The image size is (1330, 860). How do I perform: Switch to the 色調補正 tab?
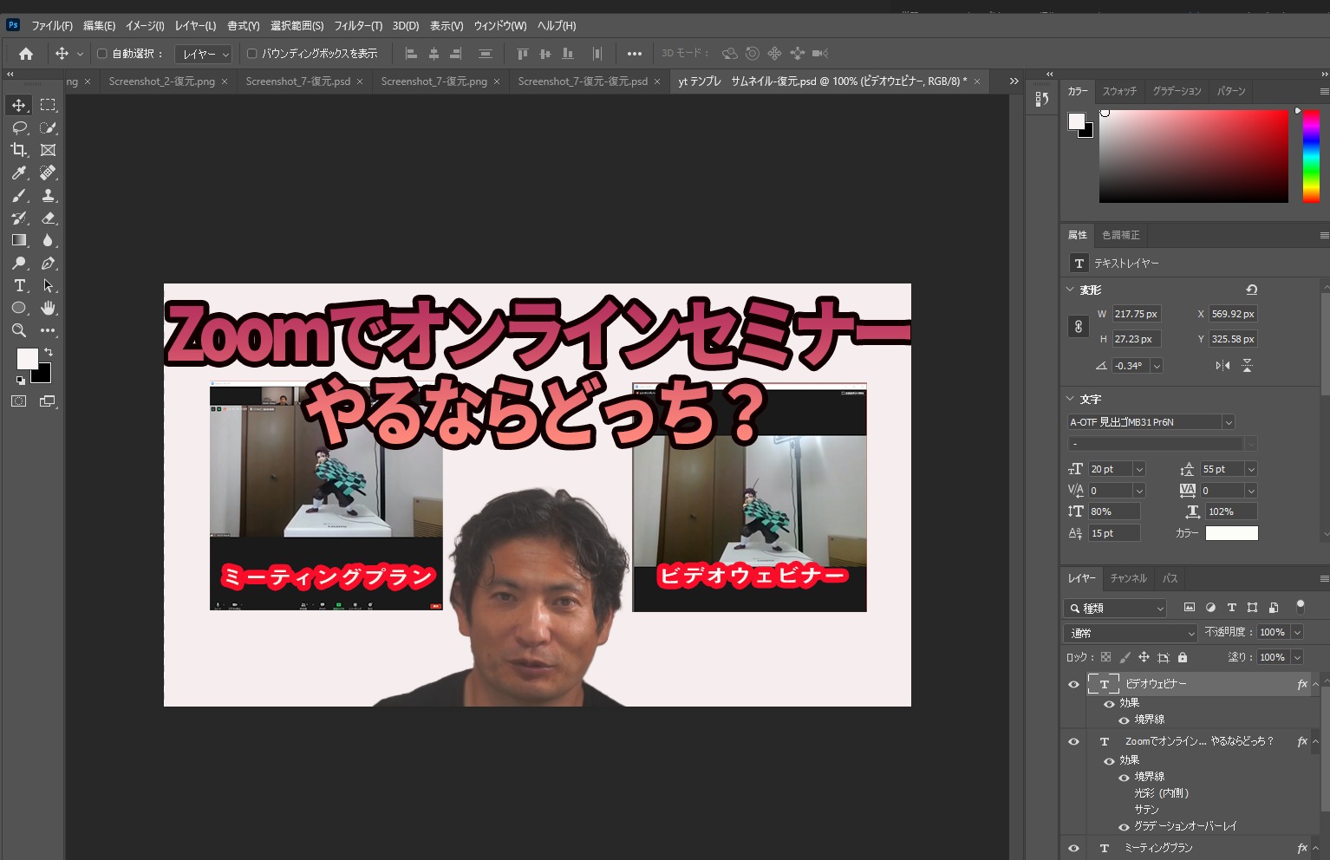tap(1120, 235)
